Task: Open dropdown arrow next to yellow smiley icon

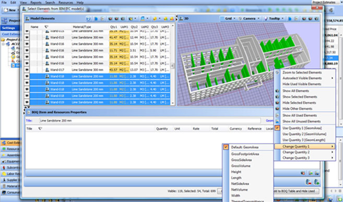Action: [159, 19]
